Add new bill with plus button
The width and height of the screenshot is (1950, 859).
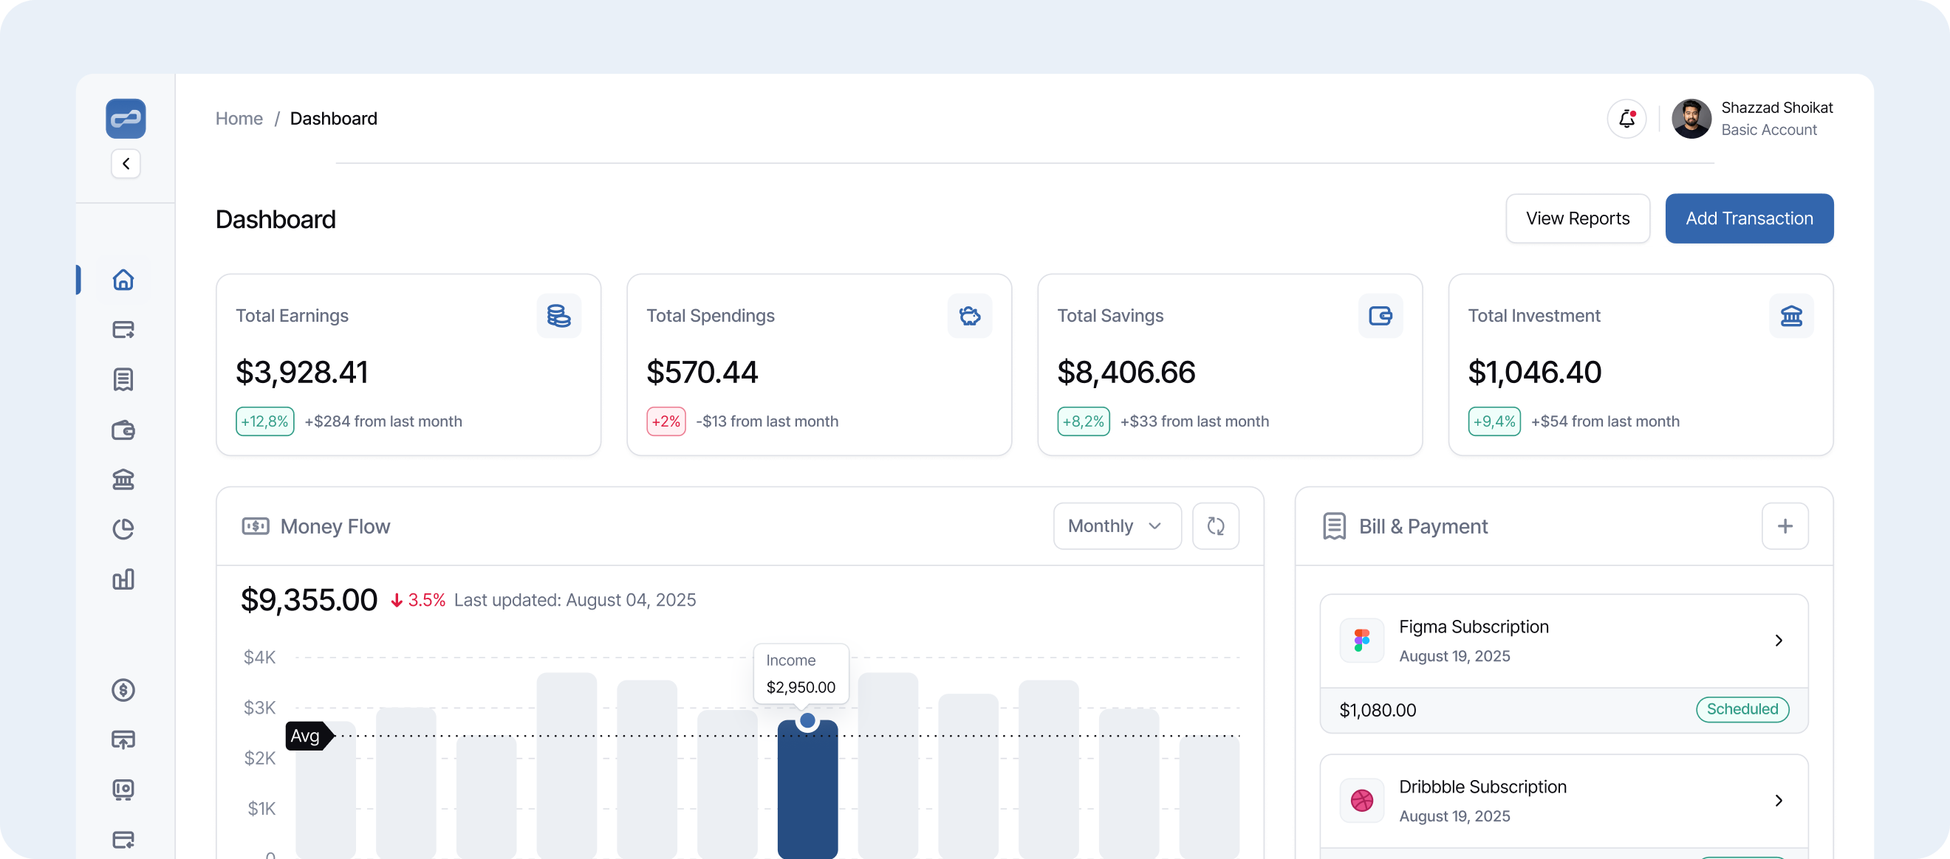point(1785,526)
